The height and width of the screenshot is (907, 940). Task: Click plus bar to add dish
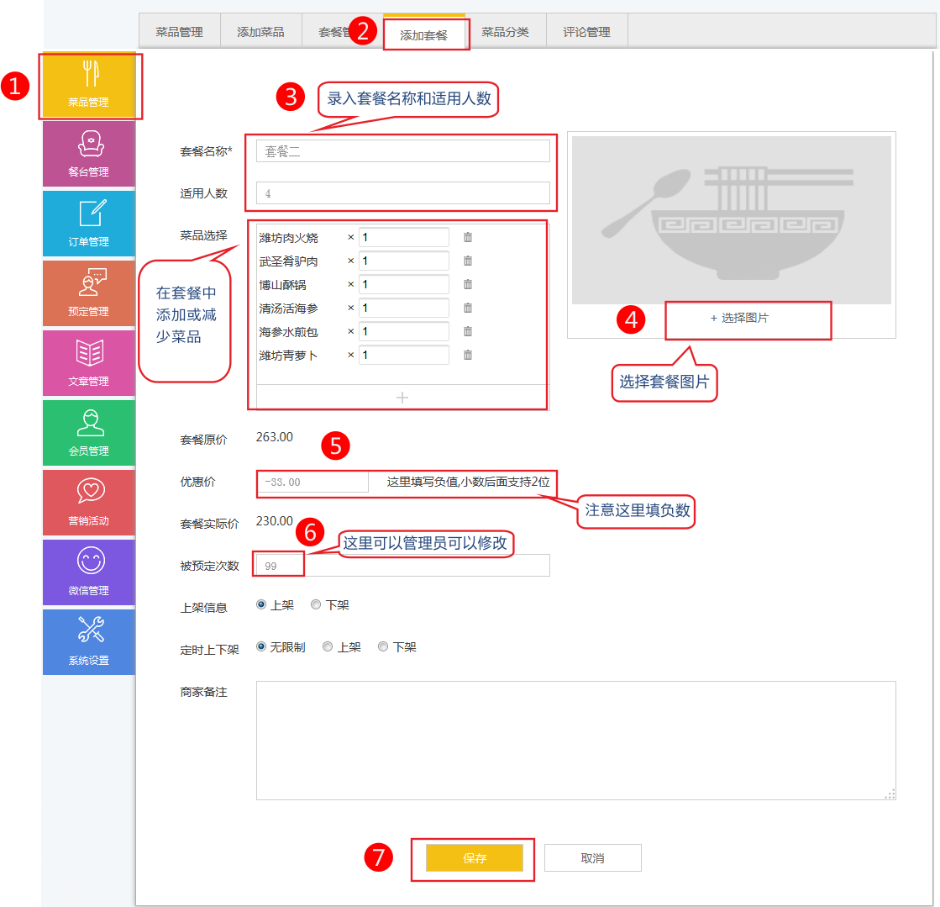point(402,397)
